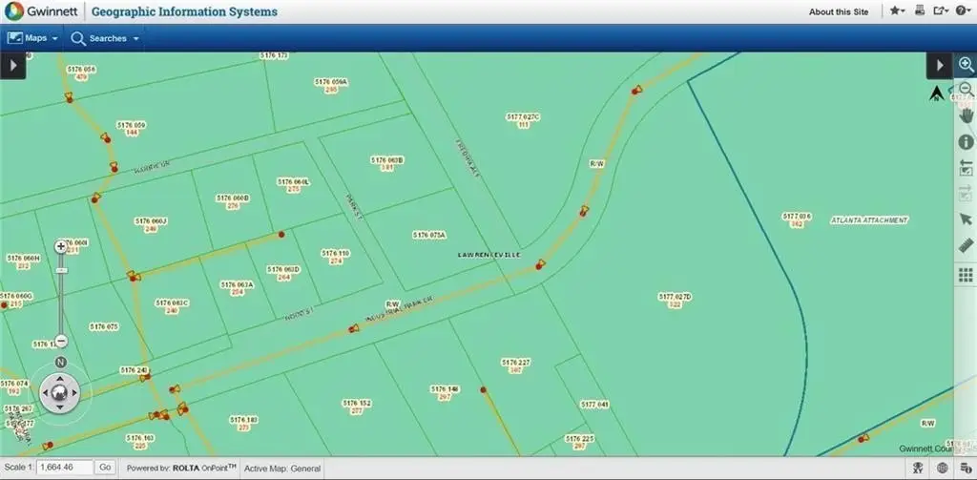Open the help question mark menu
The width and height of the screenshot is (977, 480).
pos(963,11)
